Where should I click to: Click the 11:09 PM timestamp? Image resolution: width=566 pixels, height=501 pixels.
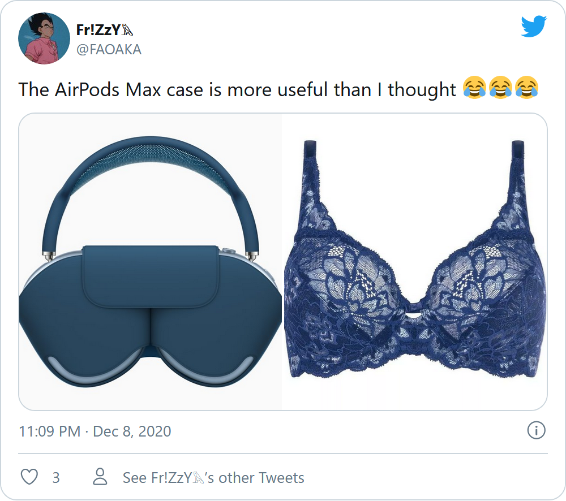[49, 431]
